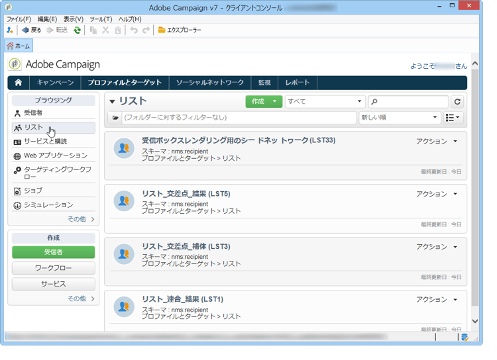Open アクション dropdown for LST33 list
The image size is (497, 360).
[437, 141]
